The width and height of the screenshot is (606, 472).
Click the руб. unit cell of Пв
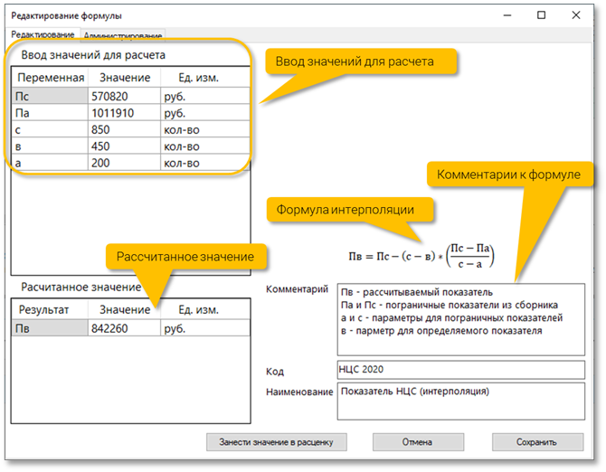[205, 328]
